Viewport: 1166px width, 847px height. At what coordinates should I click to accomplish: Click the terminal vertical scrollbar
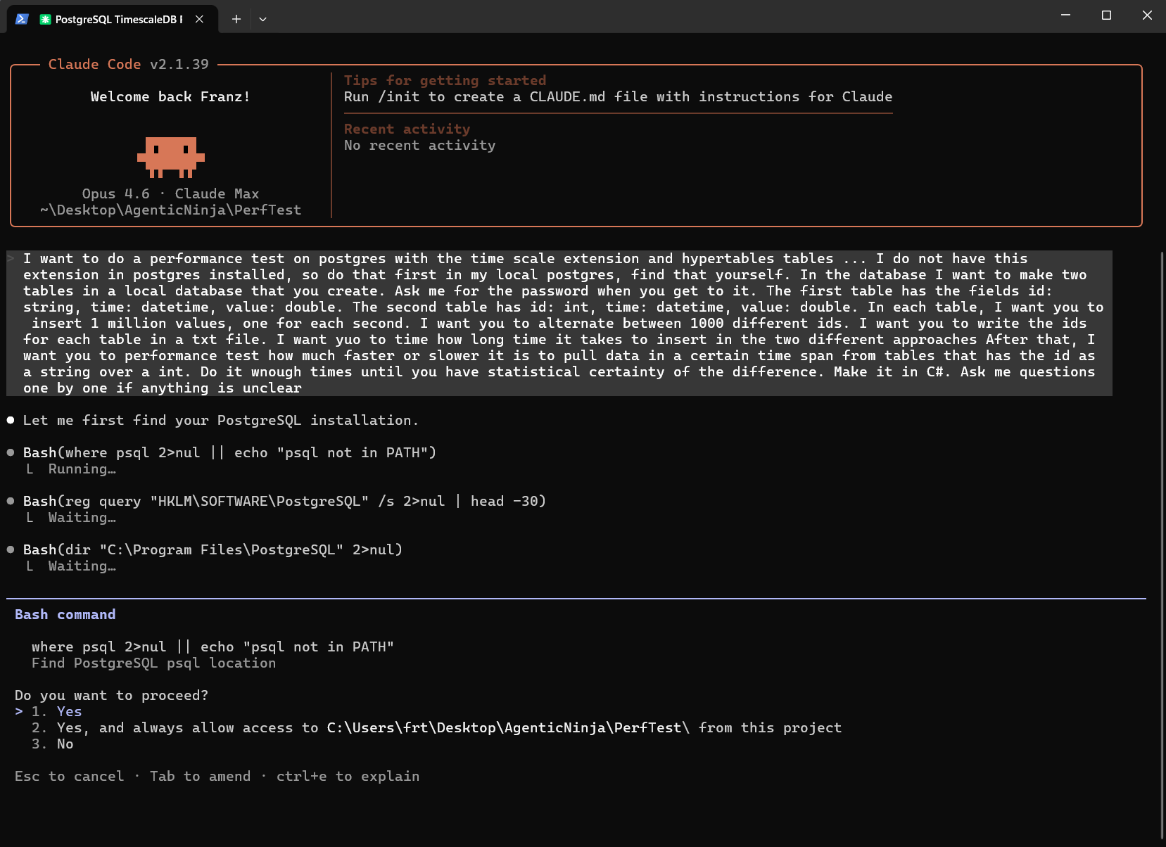1162,545
